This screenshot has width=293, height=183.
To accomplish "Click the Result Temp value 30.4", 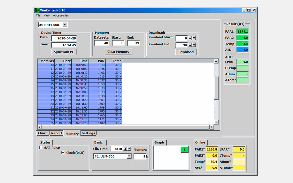I will [243, 44].
